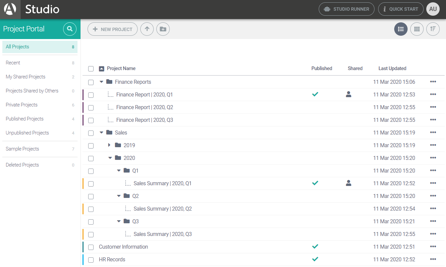Expand the 2019 folder
This screenshot has width=446, height=267.
109,145
